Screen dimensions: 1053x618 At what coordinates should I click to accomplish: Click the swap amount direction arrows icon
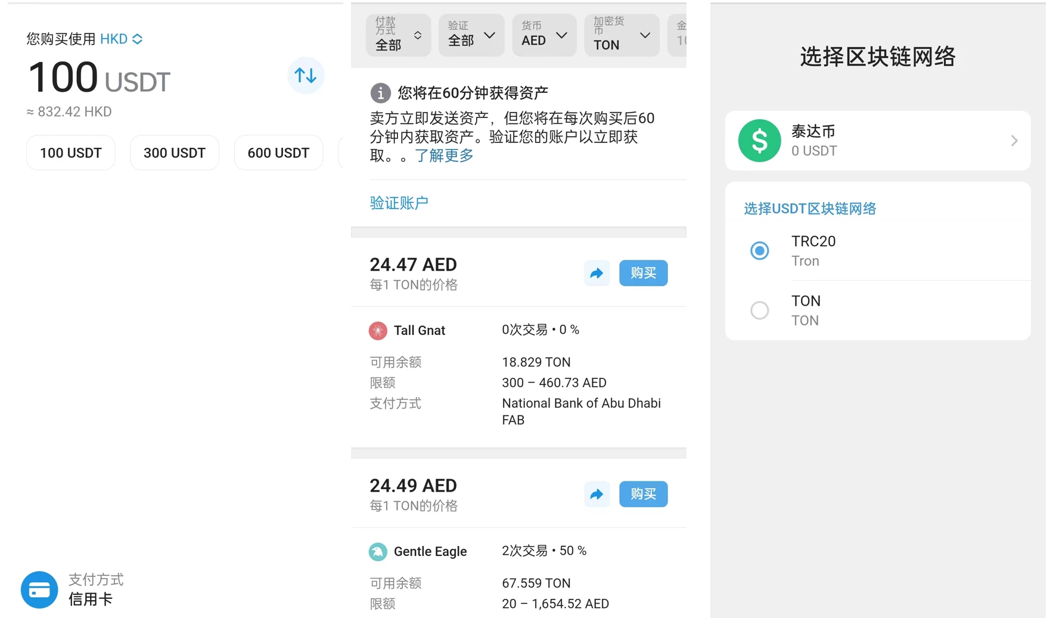point(305,75)
